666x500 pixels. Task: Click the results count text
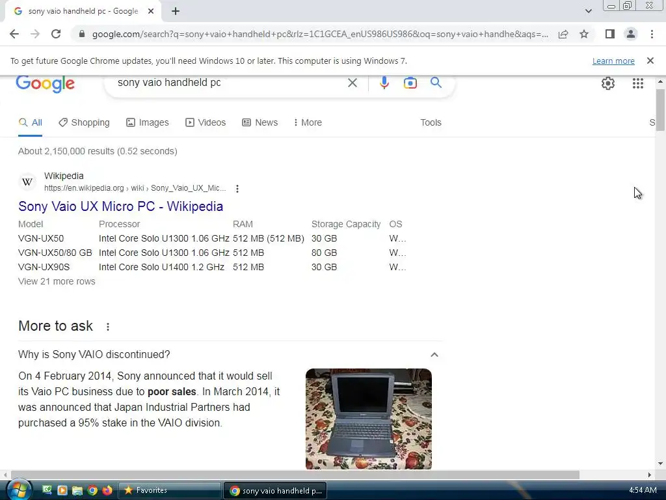pos(98,151)
